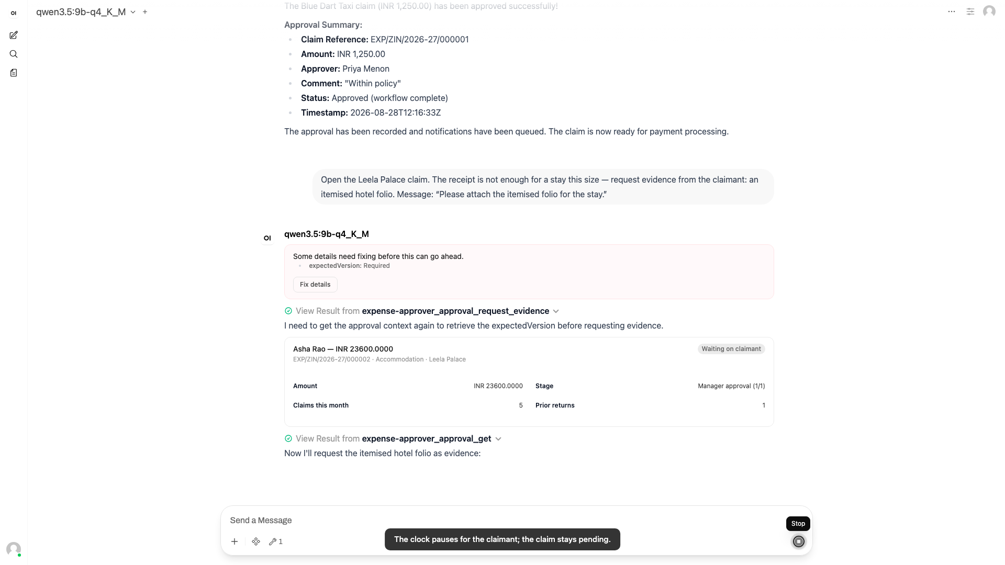Viewport: 1005px width, 565px height.
Task: Open the chat controls sliders icon
Action: (x=970, y=12)
